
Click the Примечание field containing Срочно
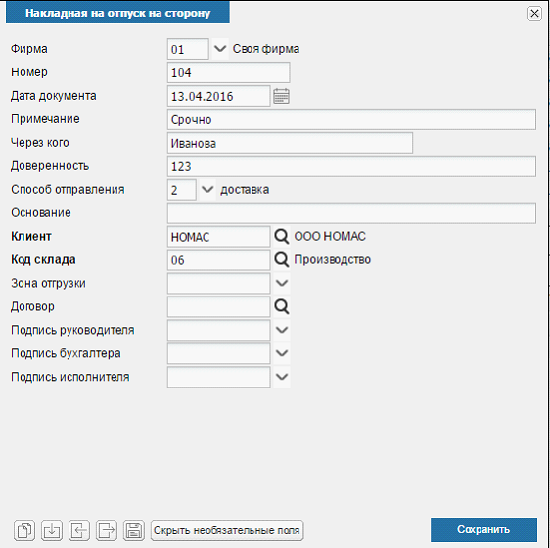tap(351, 119)
